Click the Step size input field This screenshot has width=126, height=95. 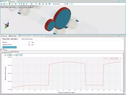point(21,42)
